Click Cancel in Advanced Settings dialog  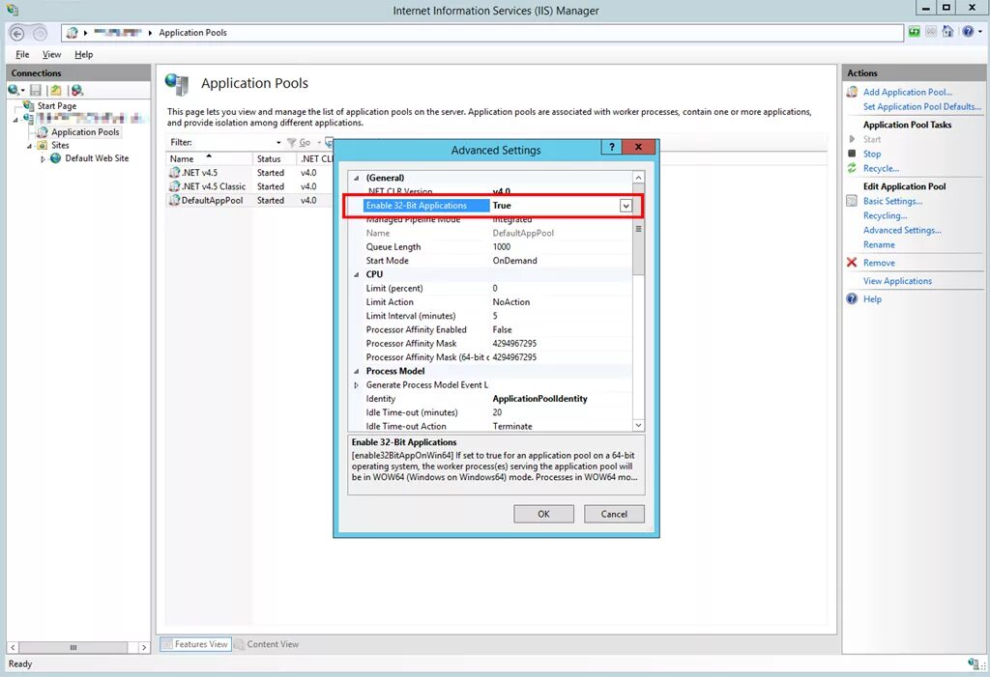[x=614, y=514]
